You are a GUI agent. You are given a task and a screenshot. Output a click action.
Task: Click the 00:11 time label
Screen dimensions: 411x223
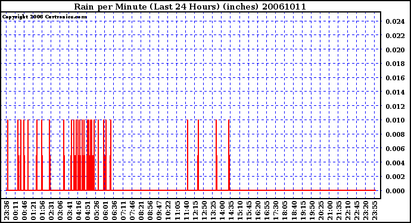pyautogui.click(x=15, y=211)
